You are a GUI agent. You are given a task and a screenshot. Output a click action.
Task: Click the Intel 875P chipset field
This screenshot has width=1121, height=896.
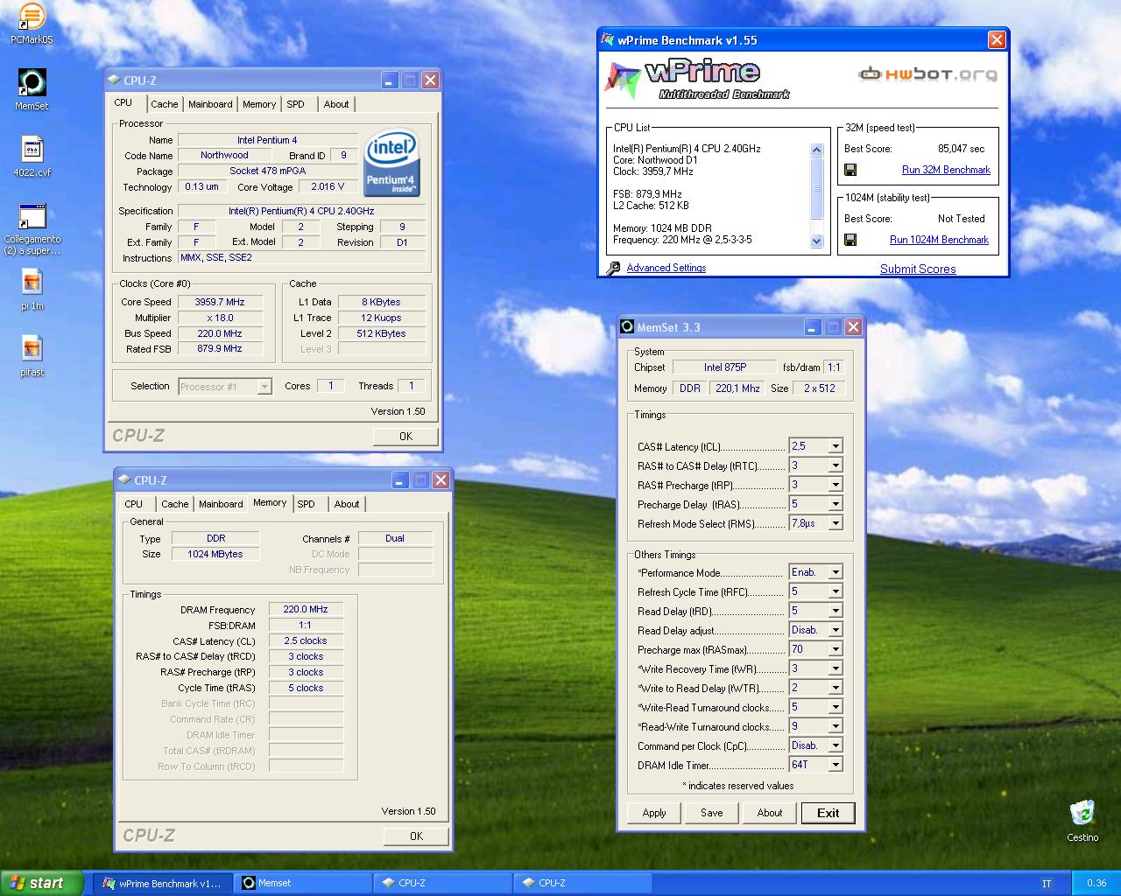coord(725,367)
